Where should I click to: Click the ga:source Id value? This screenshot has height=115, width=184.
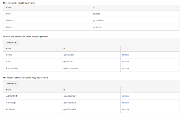pos(98,27)
